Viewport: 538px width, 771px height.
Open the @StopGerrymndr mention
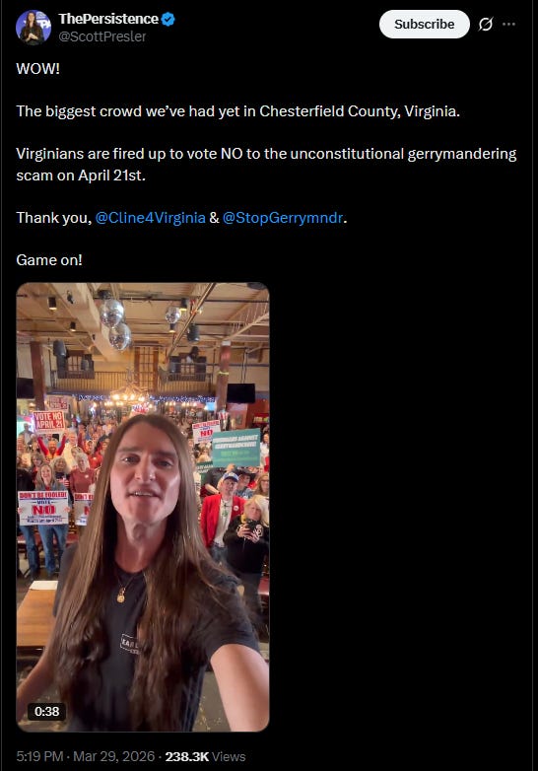[283, 217]
